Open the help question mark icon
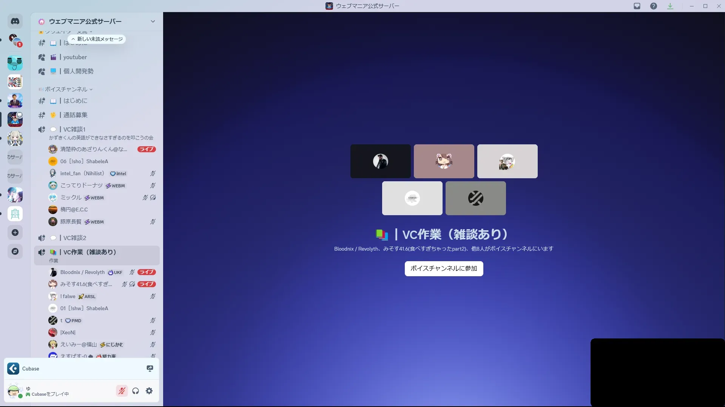 pyautogui.click(x=654, y=6)
